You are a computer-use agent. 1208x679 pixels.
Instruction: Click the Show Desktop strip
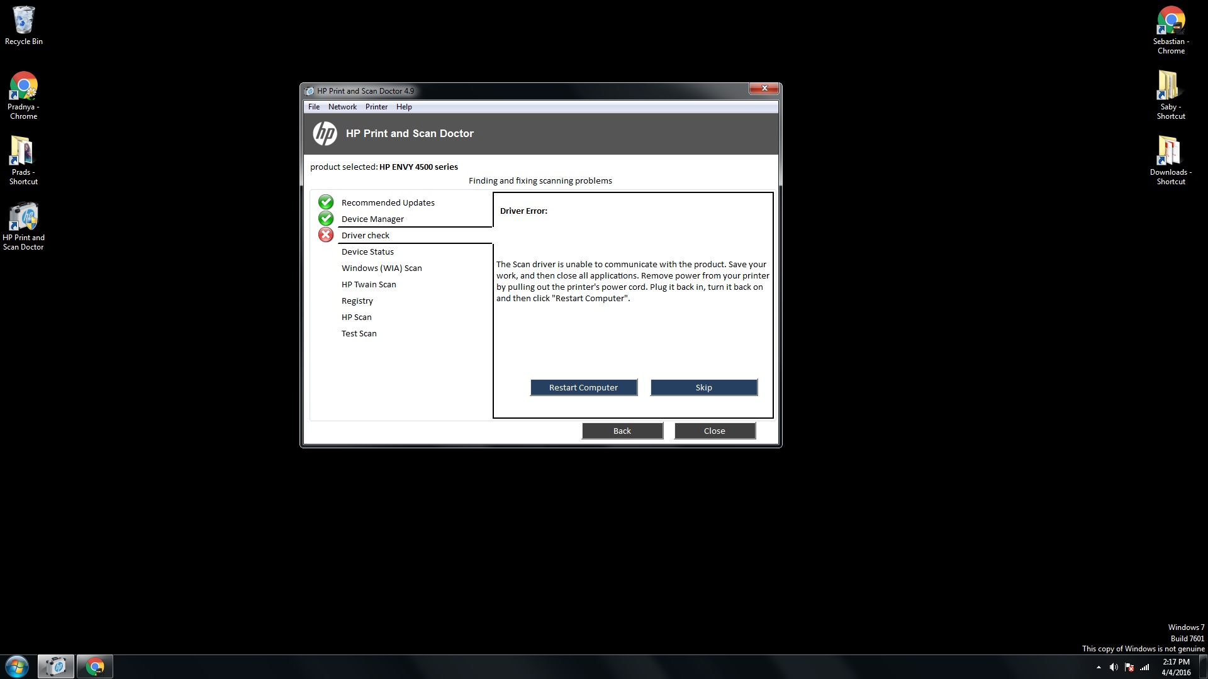[x=1203, y=667]
